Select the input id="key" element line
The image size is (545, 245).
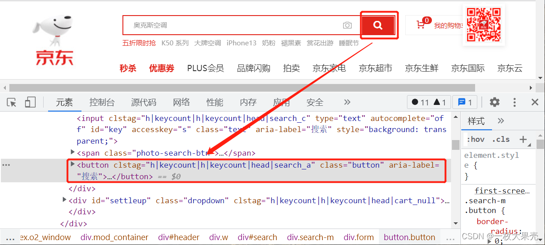coord(262,129)
